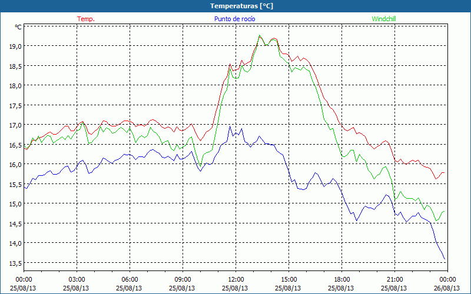Image resolution: width=471 pixels, height=294 pixels.
Task: Click the 25/08/13 date under 21:00
Action: click(394, 288)
